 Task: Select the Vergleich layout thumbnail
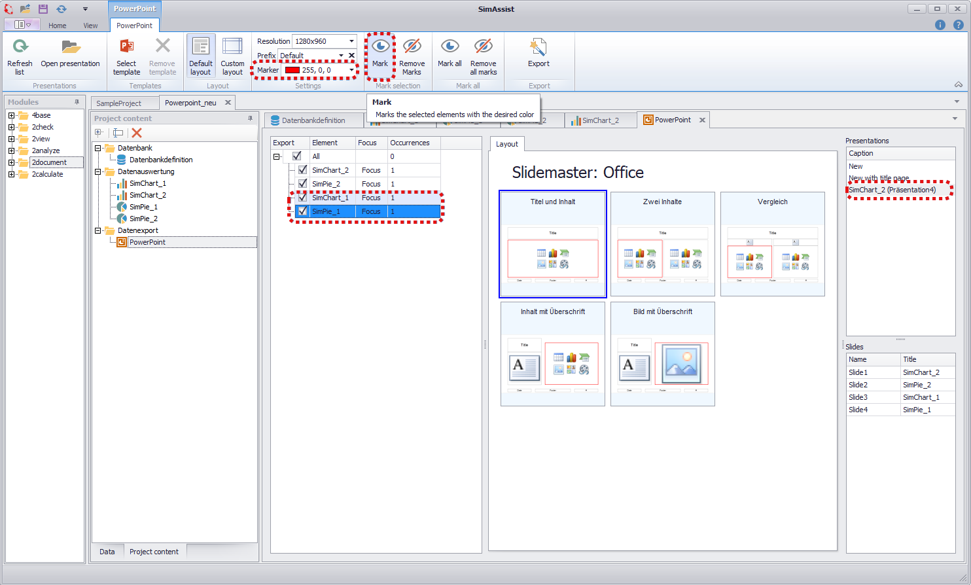(x=773, y=244)
